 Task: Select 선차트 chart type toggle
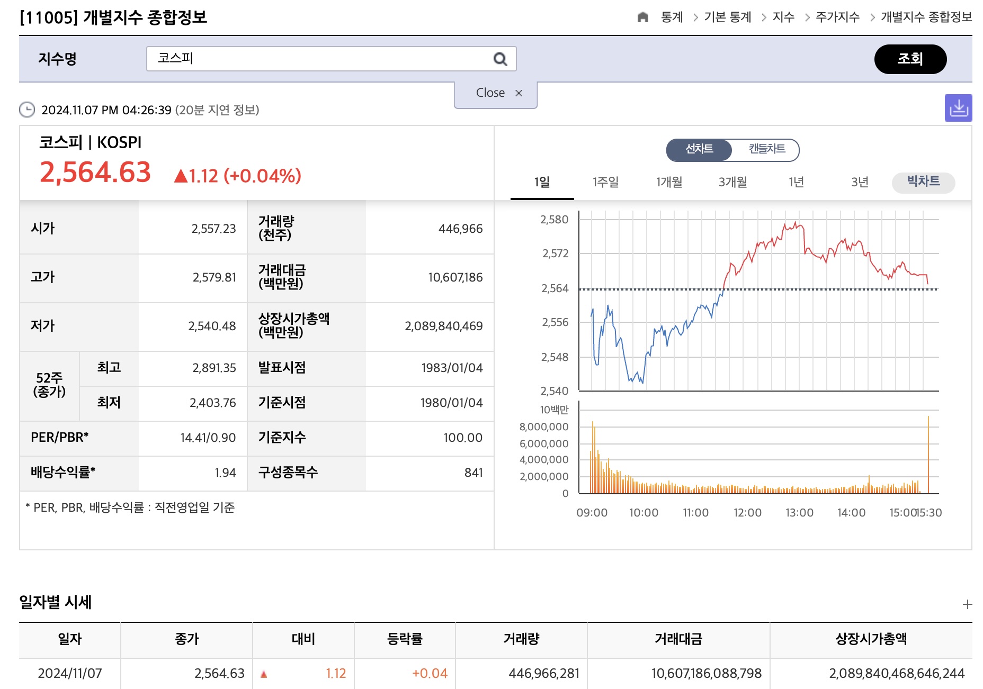click(699, 149)
